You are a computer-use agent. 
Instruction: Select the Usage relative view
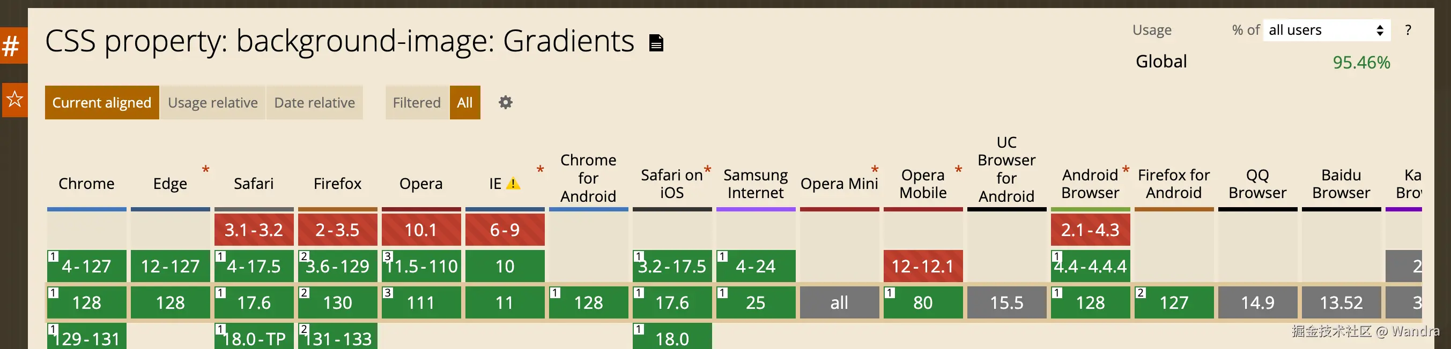tap(212, 102)
